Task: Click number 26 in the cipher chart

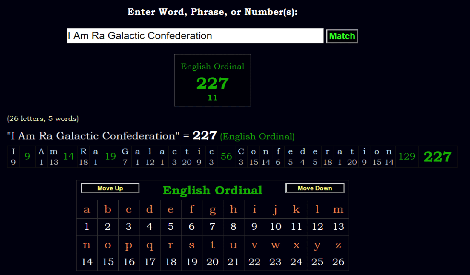Action: [x=338, y=262]
